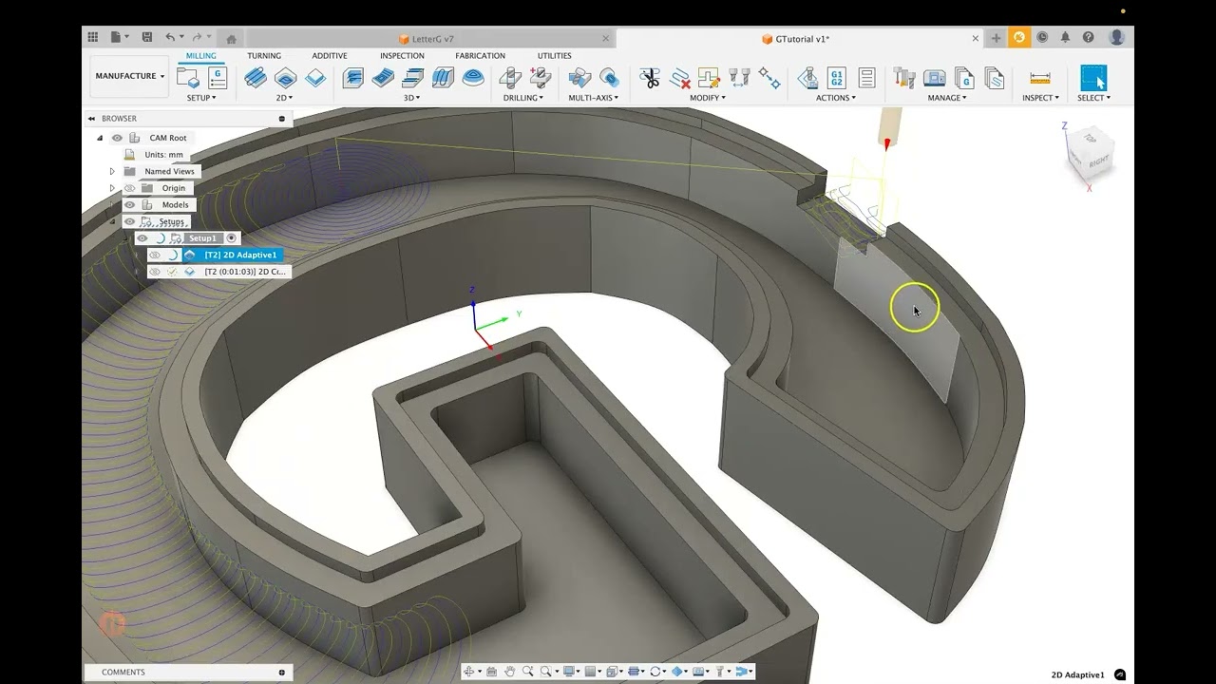Click the Redo arrow
1216x684 pixels.
pos(197,37)
